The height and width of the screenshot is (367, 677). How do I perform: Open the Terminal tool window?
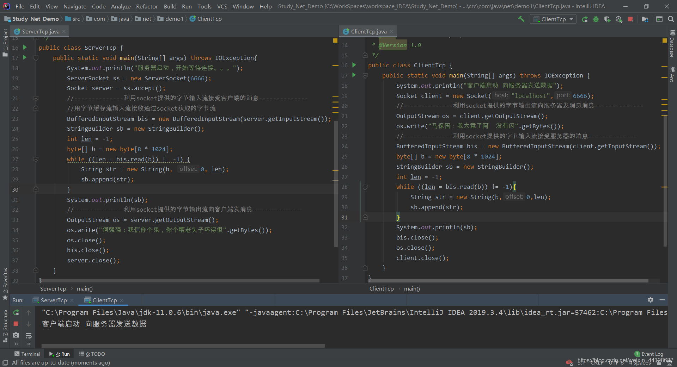point(27,354)
